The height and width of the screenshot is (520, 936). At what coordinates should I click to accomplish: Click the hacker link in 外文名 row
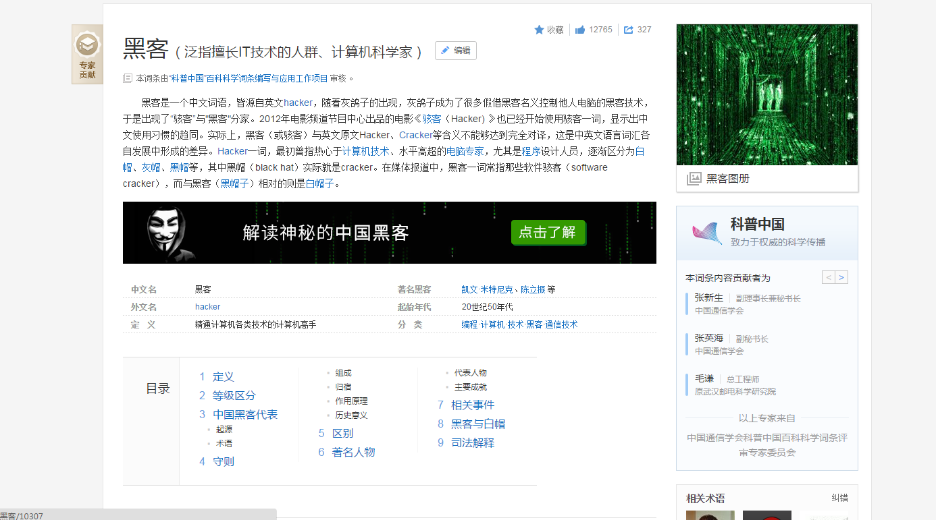point(207,307)
